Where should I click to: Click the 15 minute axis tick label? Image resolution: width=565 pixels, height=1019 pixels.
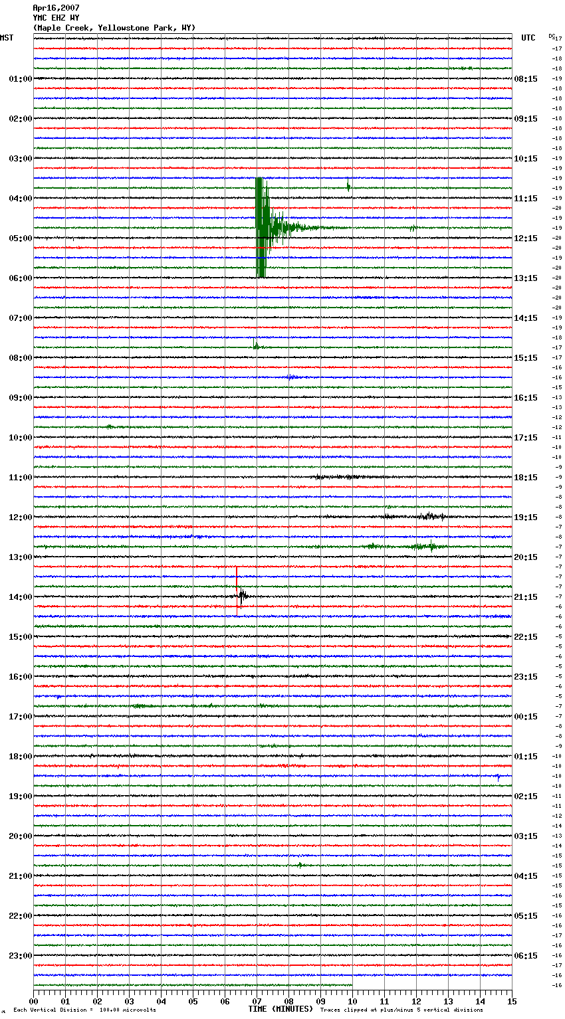pos(512,1001)
